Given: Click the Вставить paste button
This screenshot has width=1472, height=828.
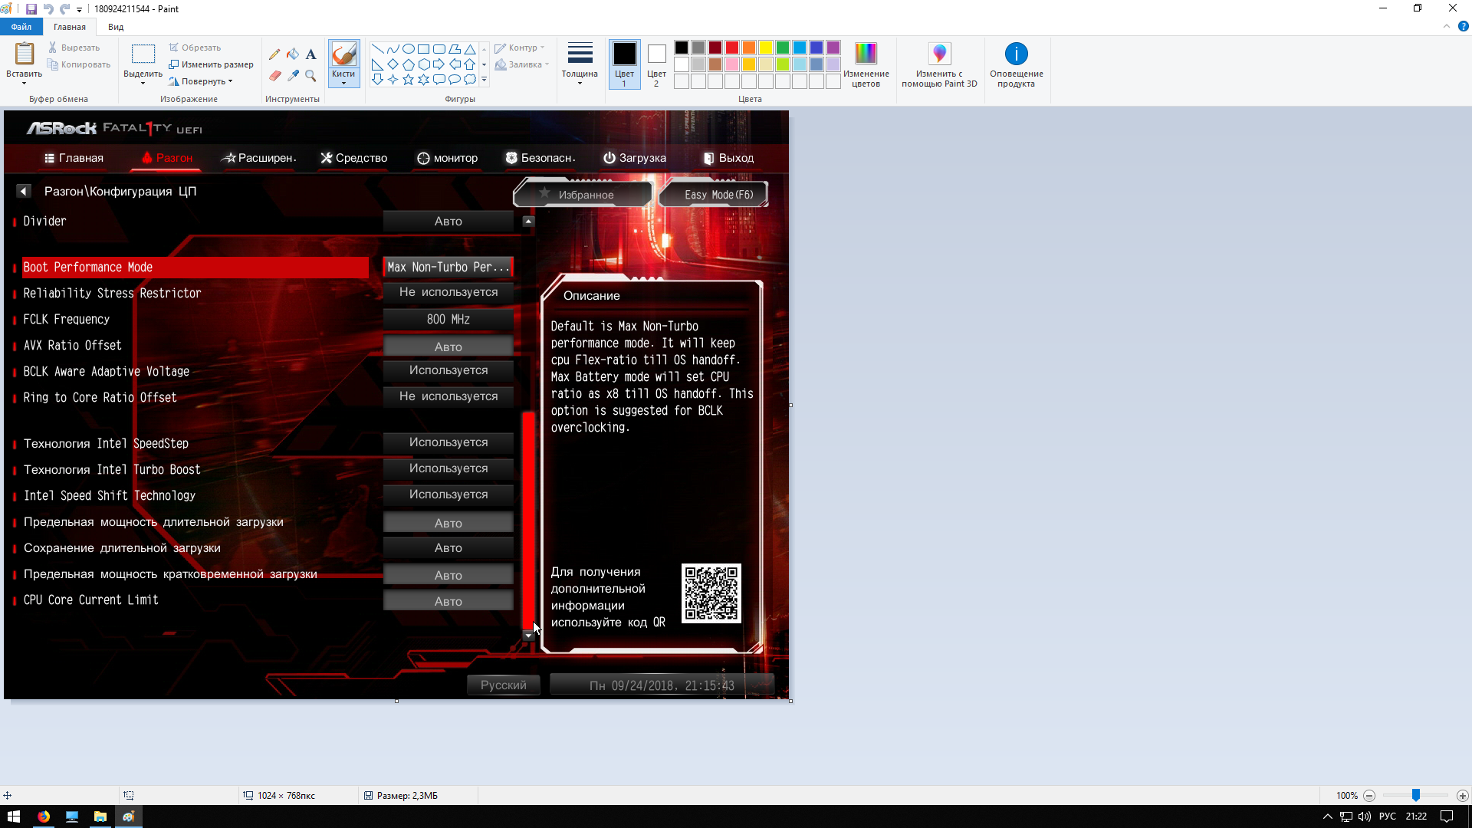Looking at the screenshot, I should tap(24, 55).
